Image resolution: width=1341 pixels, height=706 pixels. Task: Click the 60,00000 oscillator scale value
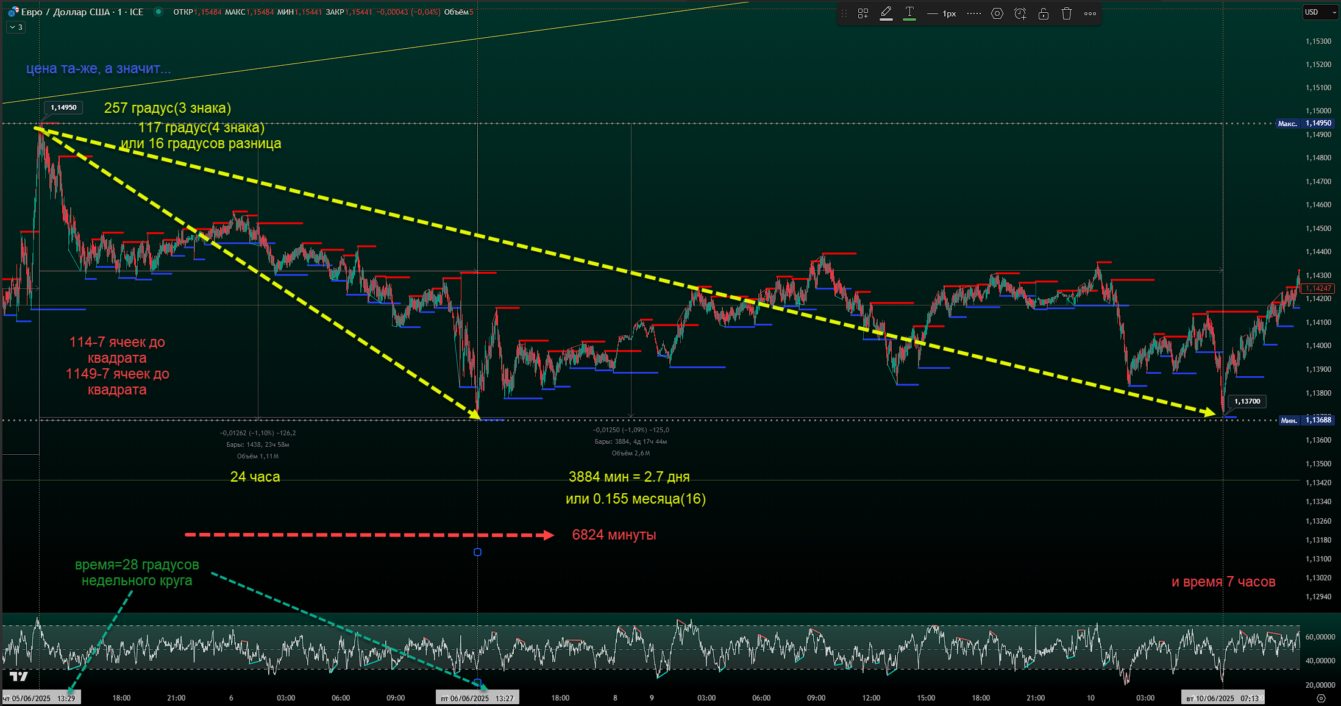1320,636
